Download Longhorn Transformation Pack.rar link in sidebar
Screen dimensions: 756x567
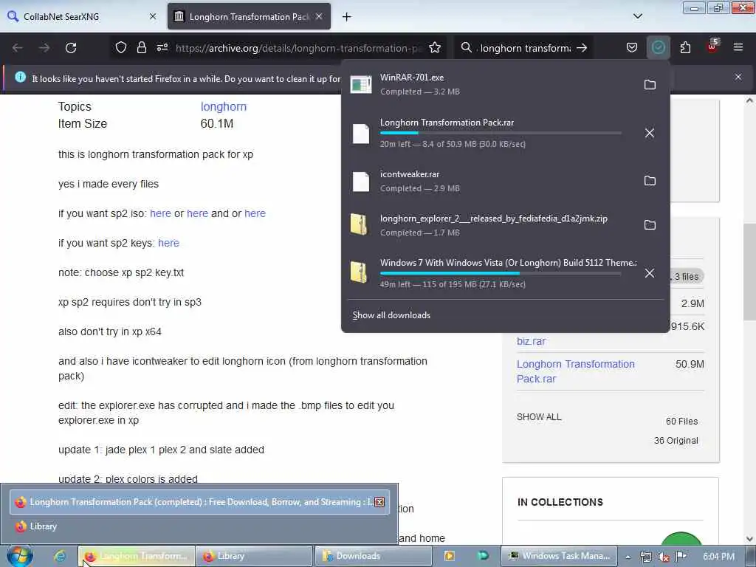(x=576, y=371)
